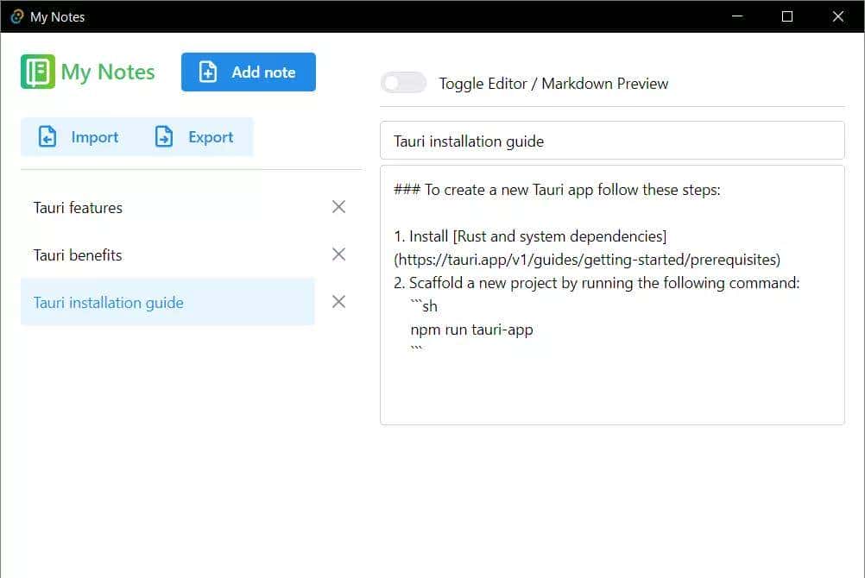
Task: Delete the Tauri benefits note
Action: click(338, 254)
